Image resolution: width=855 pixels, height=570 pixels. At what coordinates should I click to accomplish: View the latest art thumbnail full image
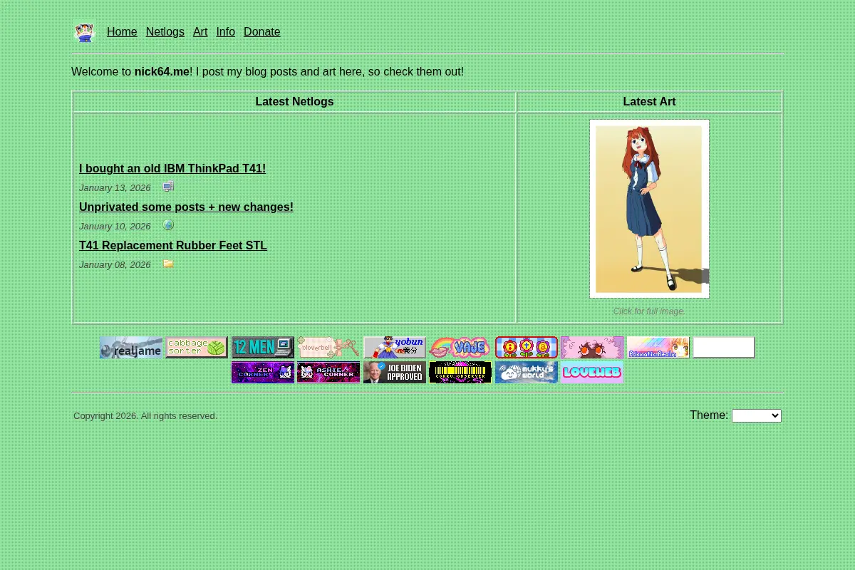click(x=649, y=209)
